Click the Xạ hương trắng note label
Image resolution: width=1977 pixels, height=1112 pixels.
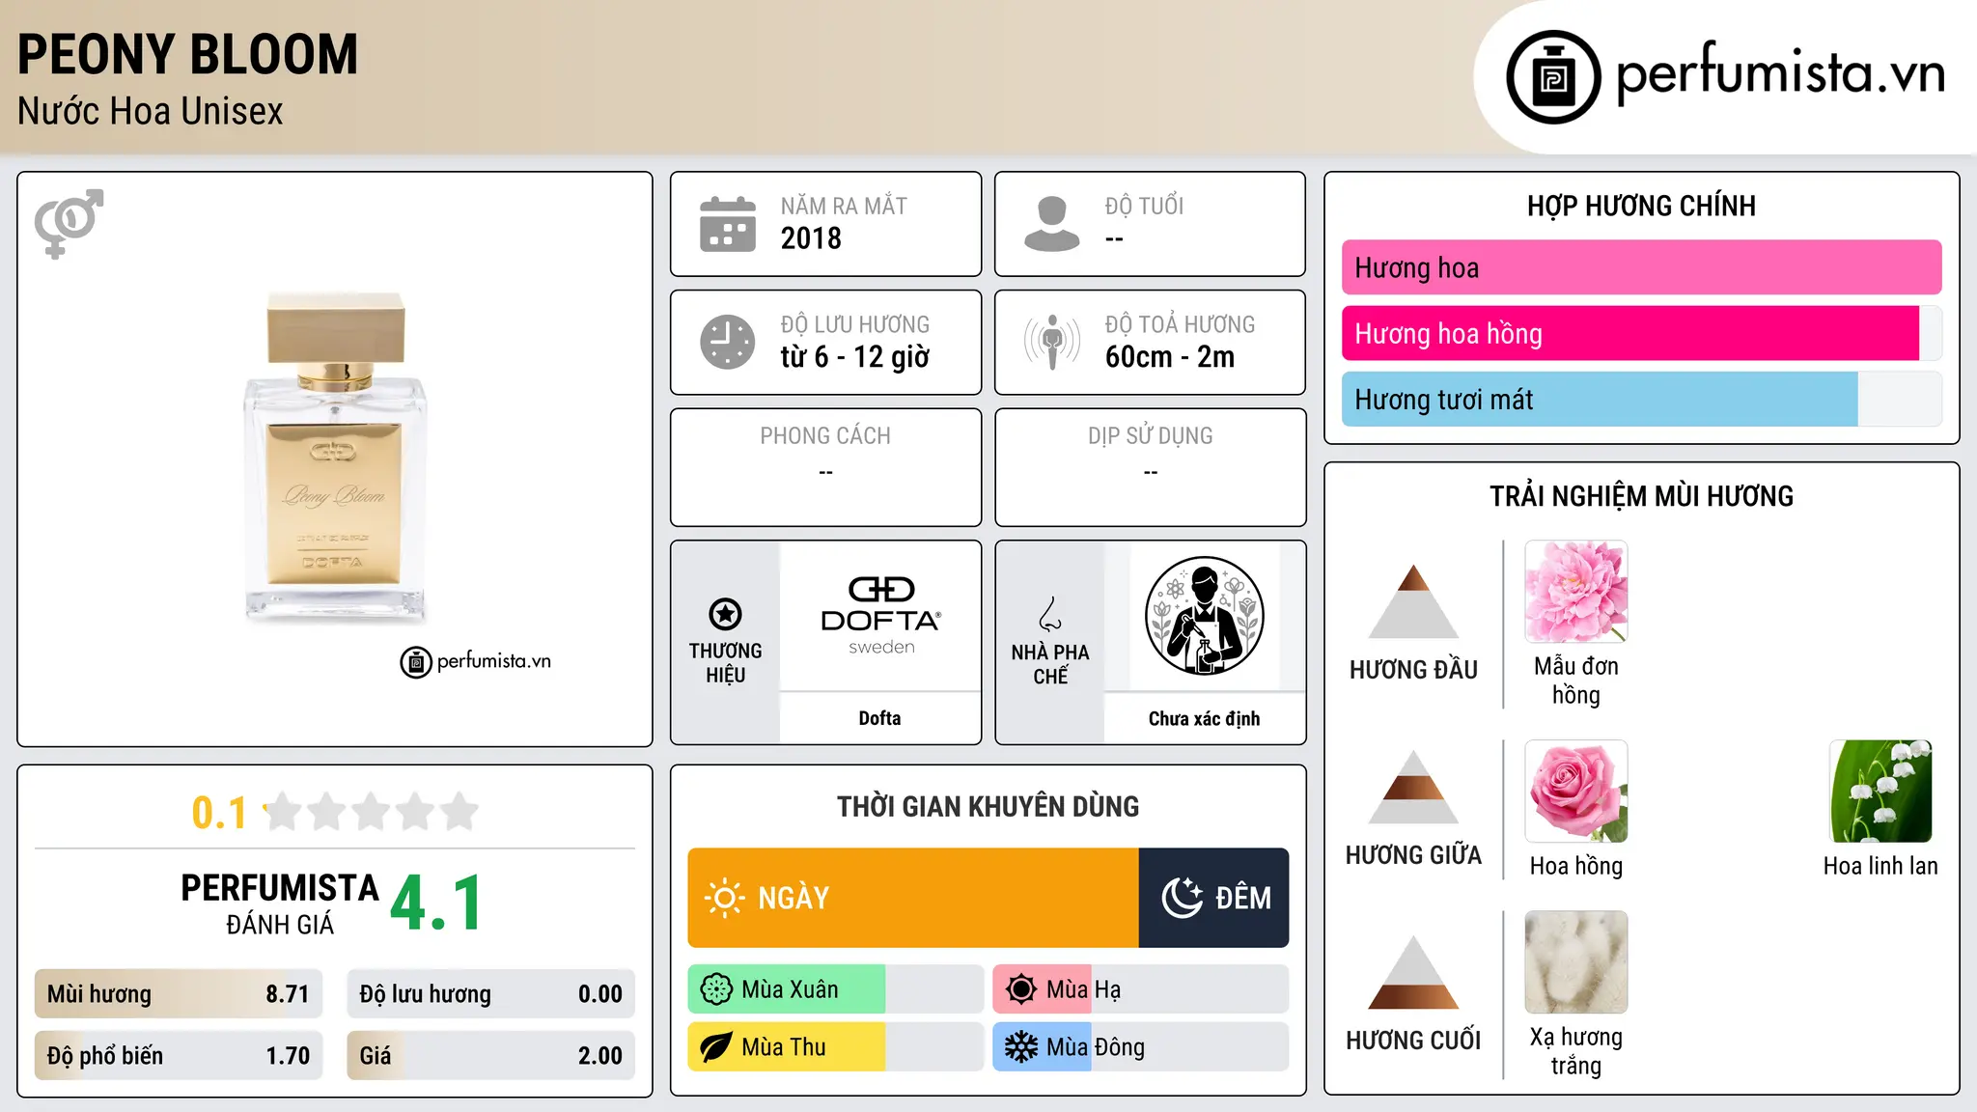tap(1575, 1051)
